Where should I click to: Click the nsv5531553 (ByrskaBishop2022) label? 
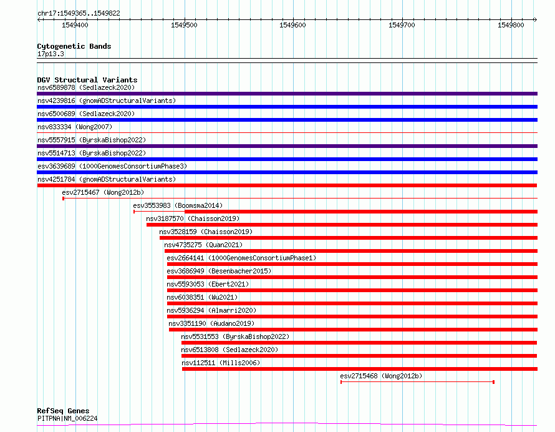(x=235, y=336)
